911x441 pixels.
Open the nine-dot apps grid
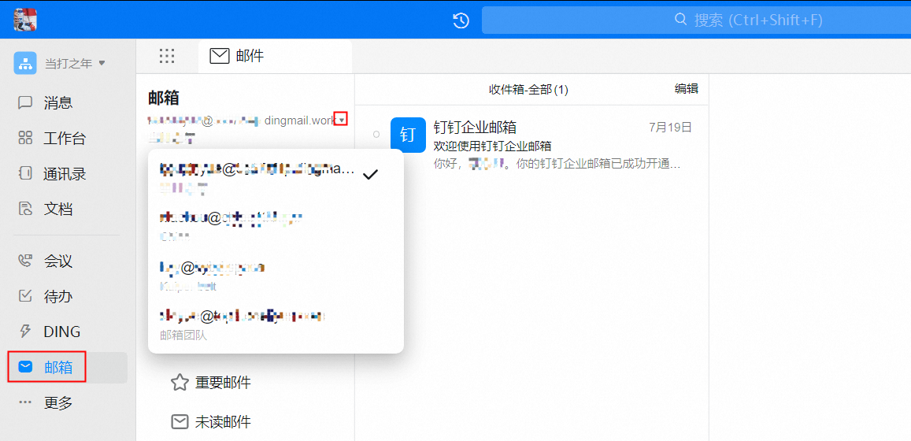click(x=167, y=56)
